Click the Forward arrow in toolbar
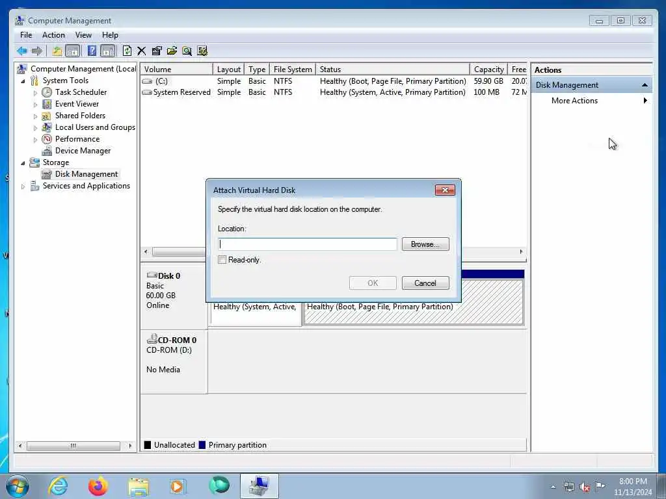666x499 pixels. [37, 51]
